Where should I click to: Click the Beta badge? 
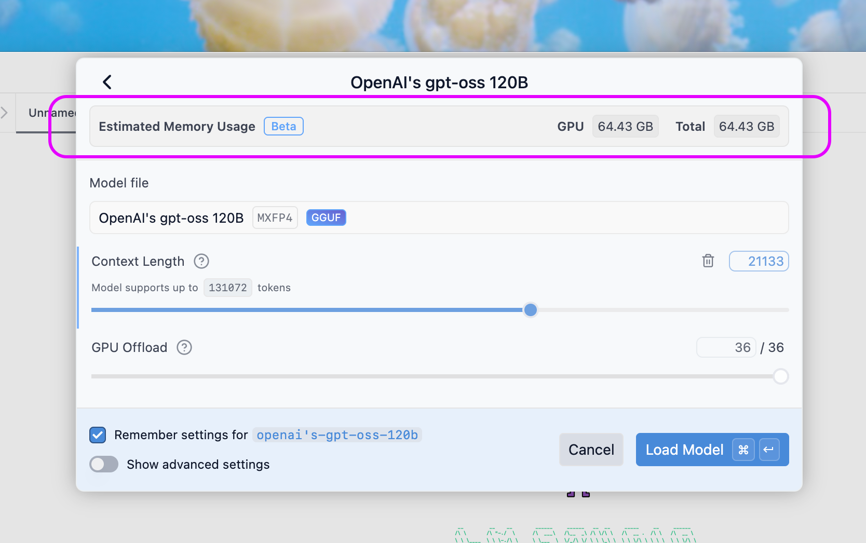pyautogui.click(x=283, y=126)
